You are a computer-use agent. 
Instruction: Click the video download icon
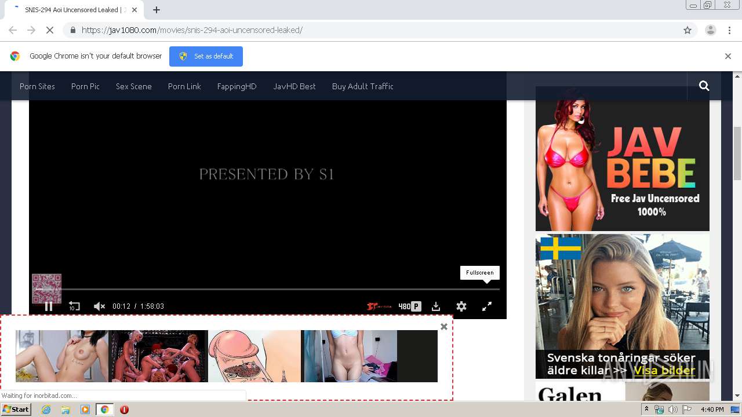(x=436, y=306)
